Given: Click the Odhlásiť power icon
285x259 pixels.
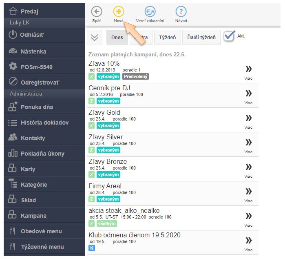Looking at the screenshot, I should pyautogui.click(x=13, y=35).
